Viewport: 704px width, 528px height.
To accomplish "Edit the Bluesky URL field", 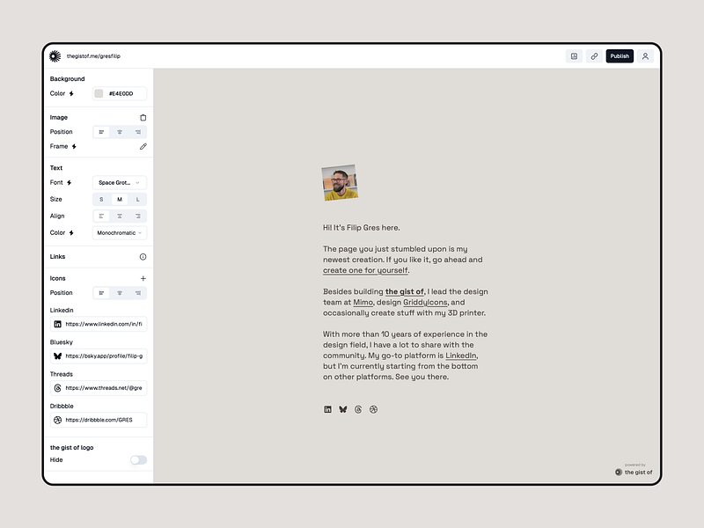I will pyautogui.click(x=99, y=356).
